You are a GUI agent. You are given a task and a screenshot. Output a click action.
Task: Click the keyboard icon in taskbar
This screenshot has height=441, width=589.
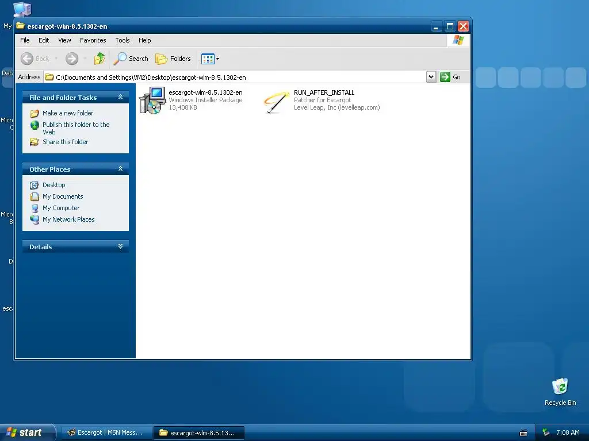point(523,433)
